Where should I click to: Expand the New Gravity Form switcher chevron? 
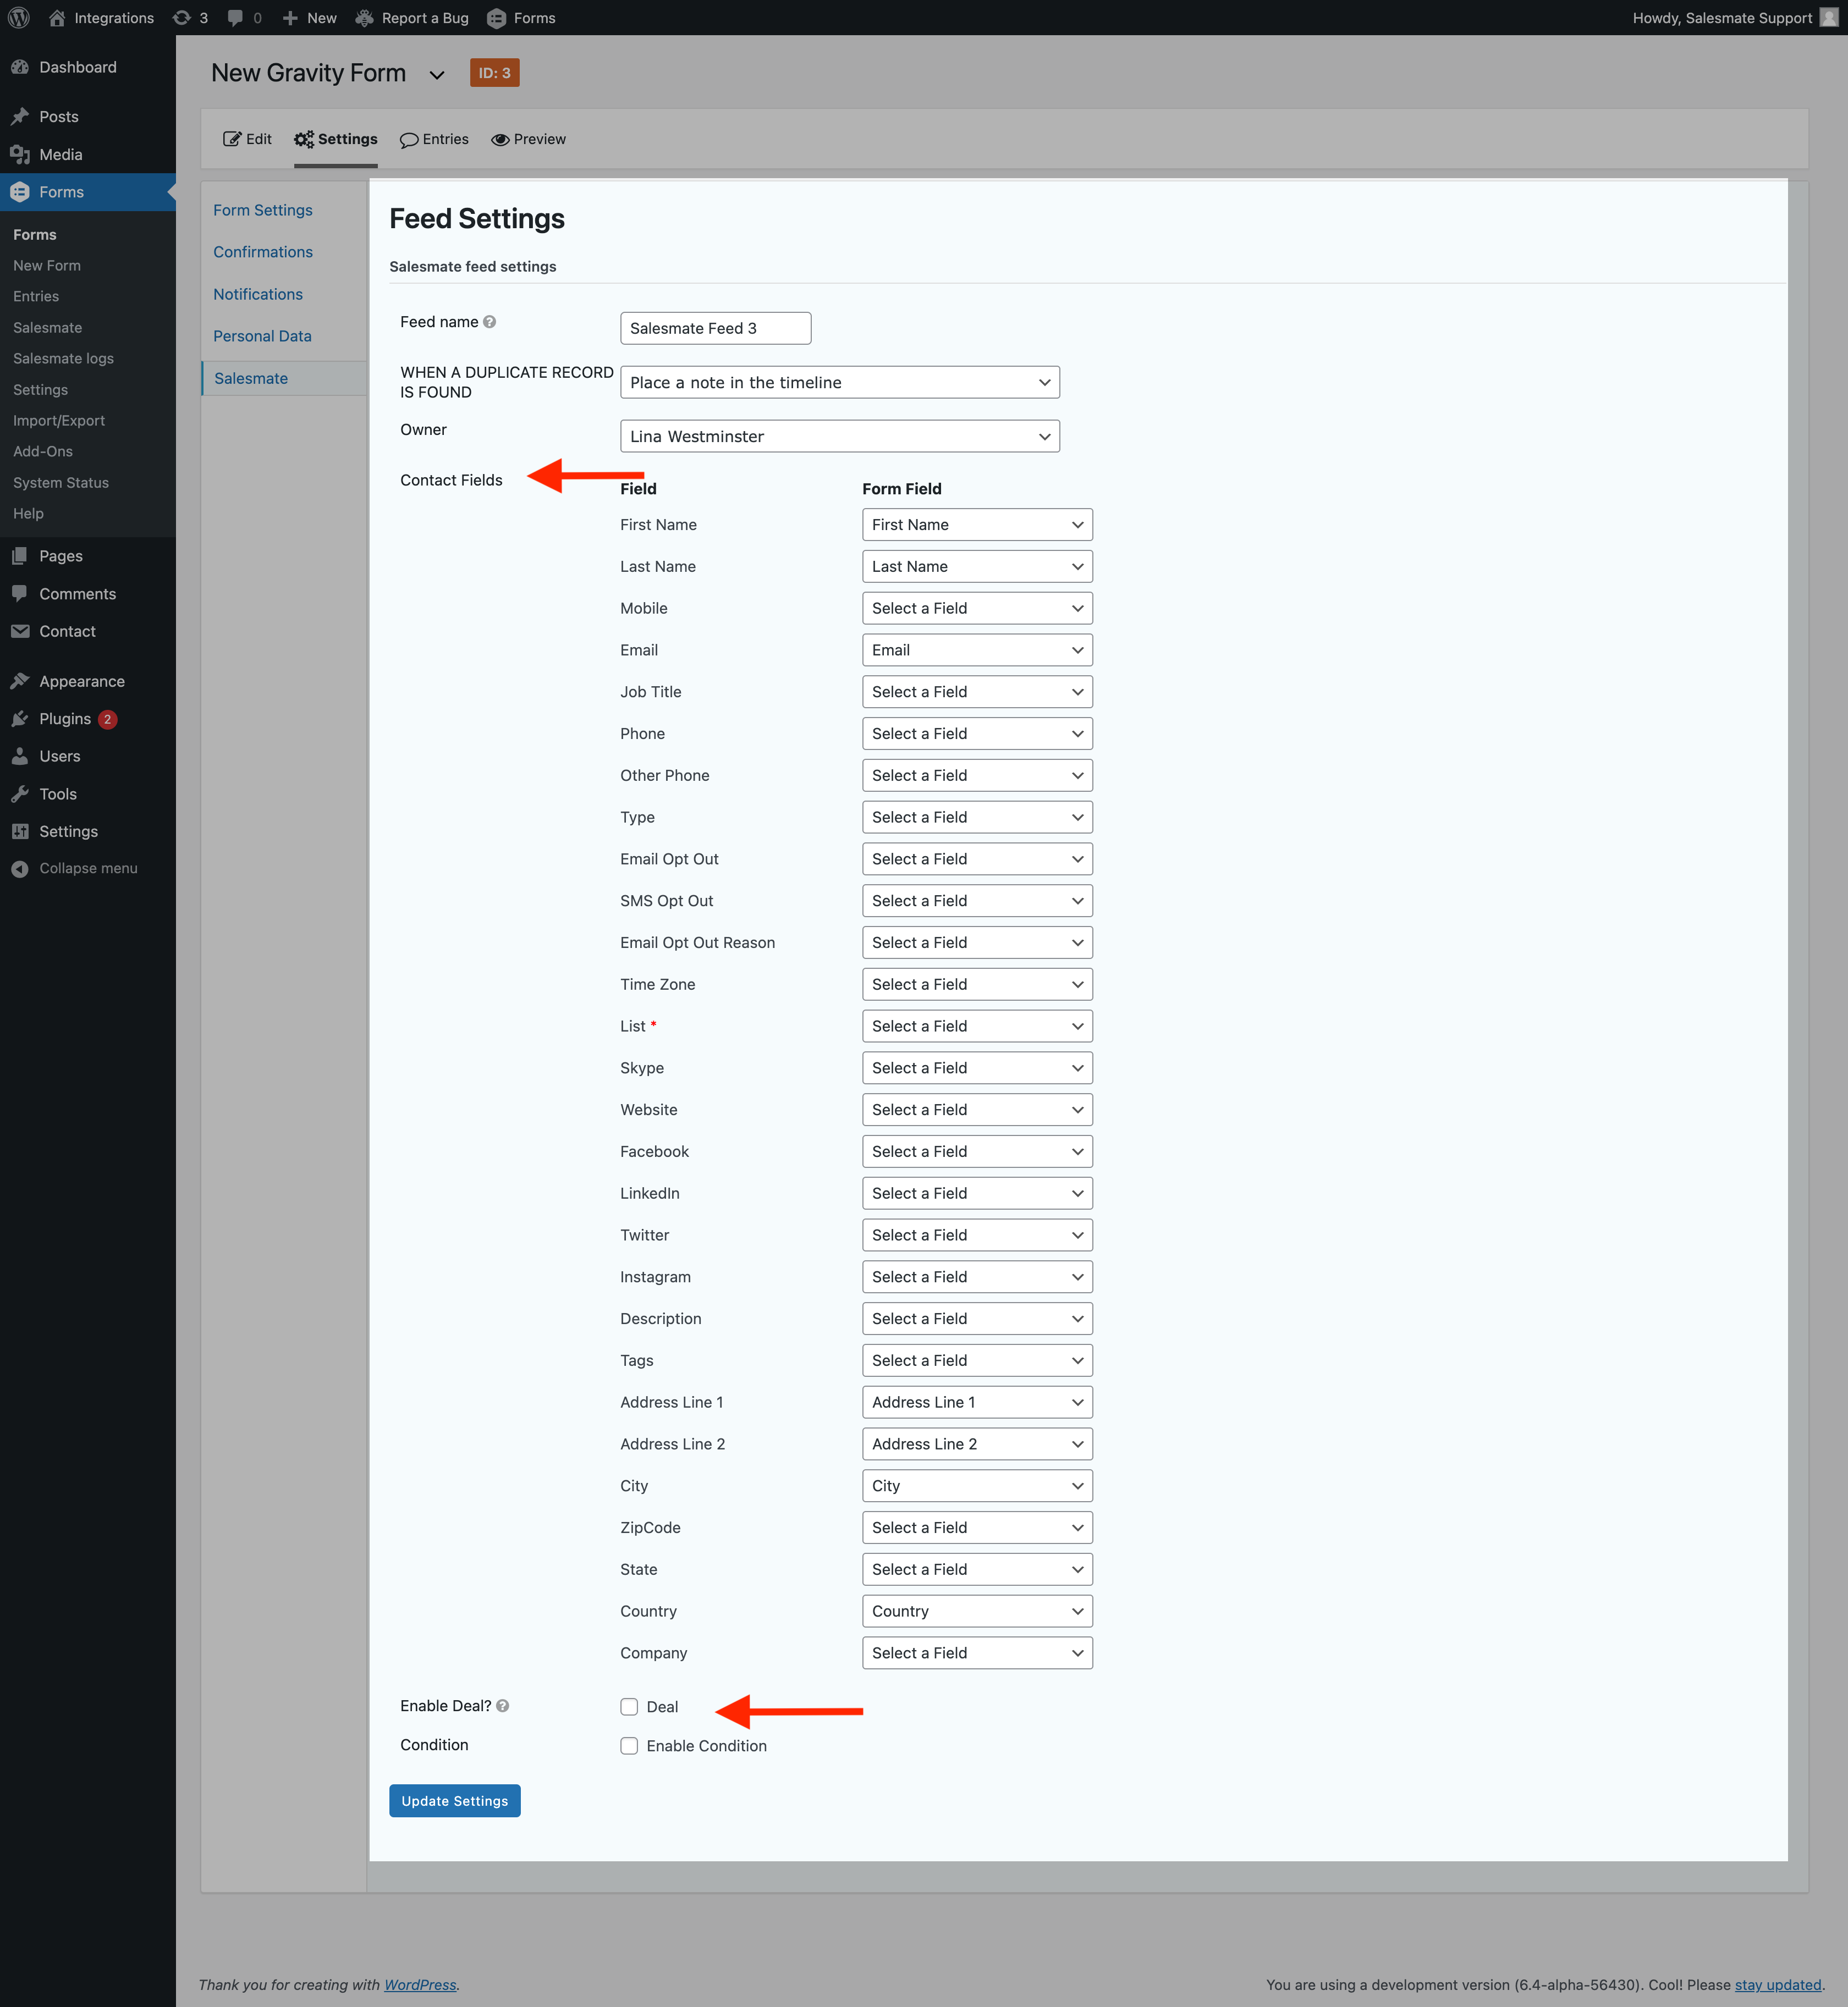pyautogui.click(x=437, y=75)
